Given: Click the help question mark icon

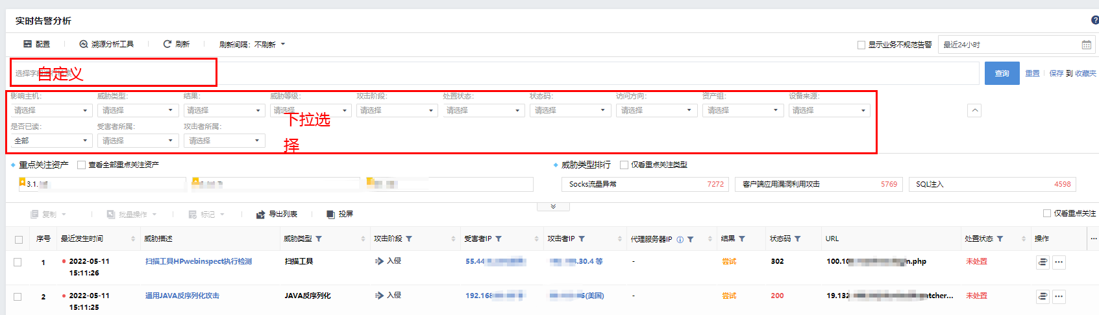Looking at the screenshot, I should [x=1095, y=20].
